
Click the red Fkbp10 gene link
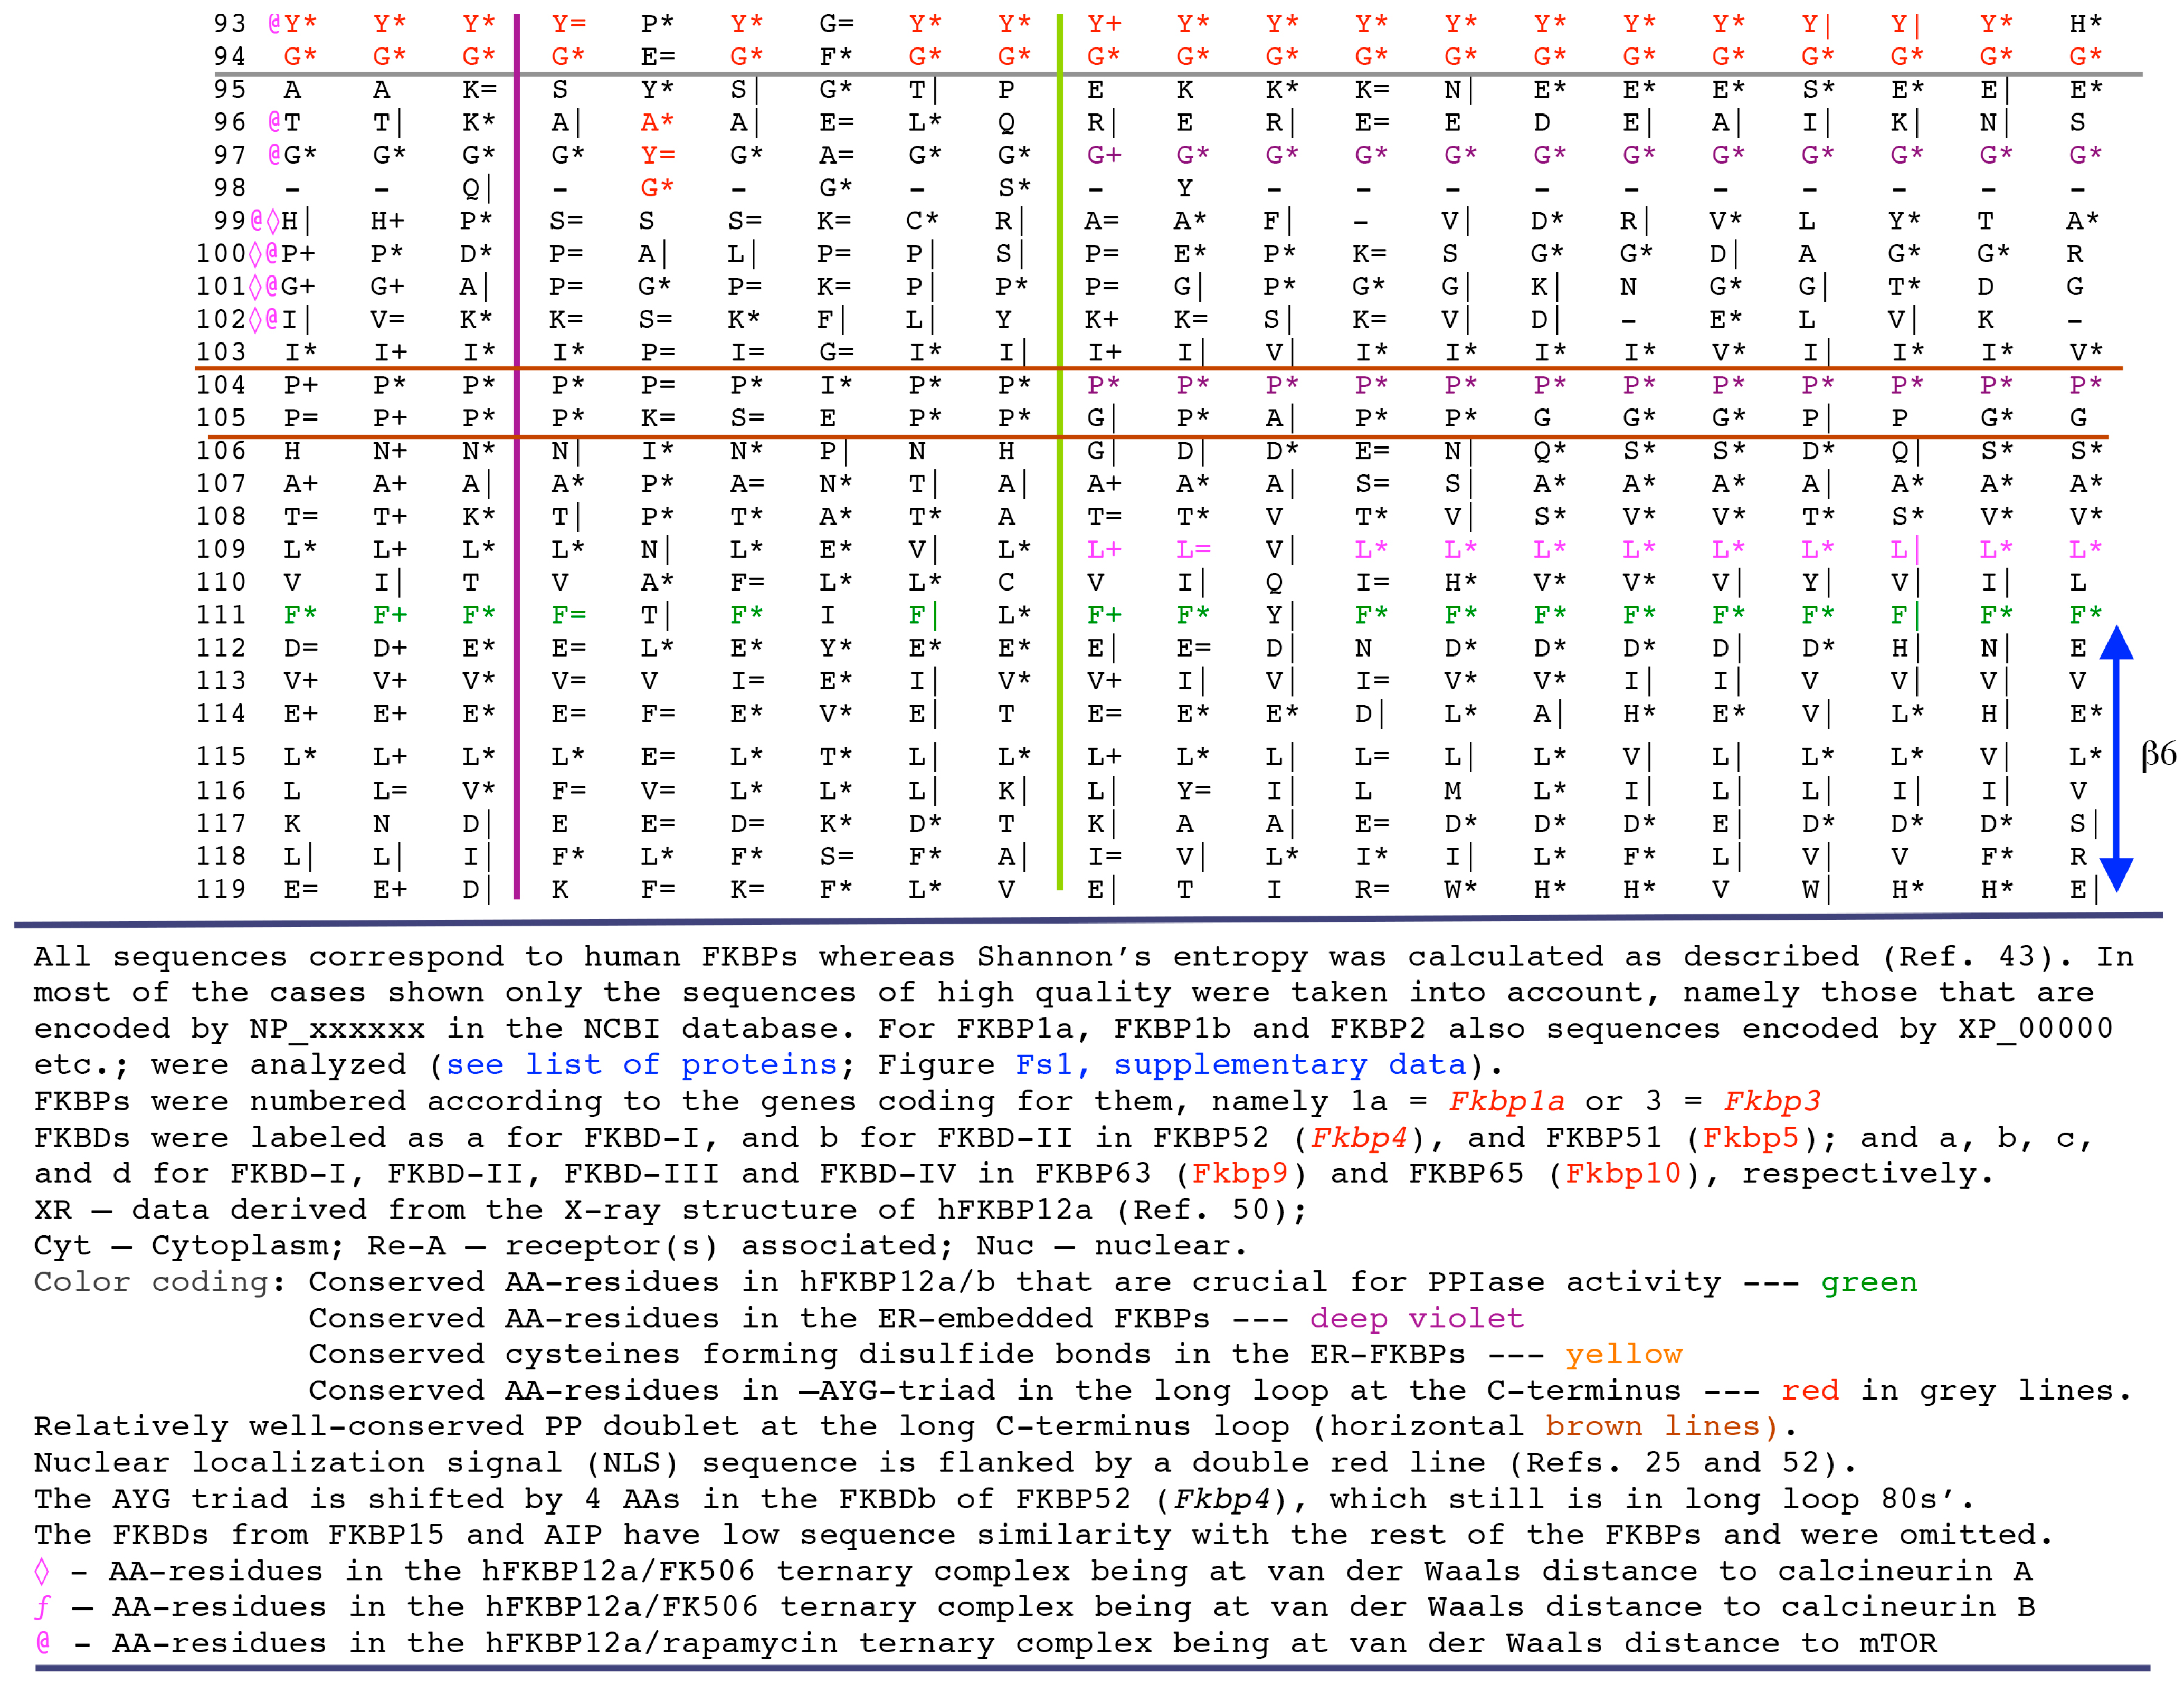click(1623, 1173)
